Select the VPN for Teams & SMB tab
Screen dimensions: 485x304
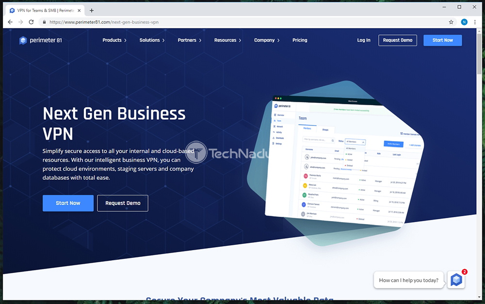tap(46, 11)
